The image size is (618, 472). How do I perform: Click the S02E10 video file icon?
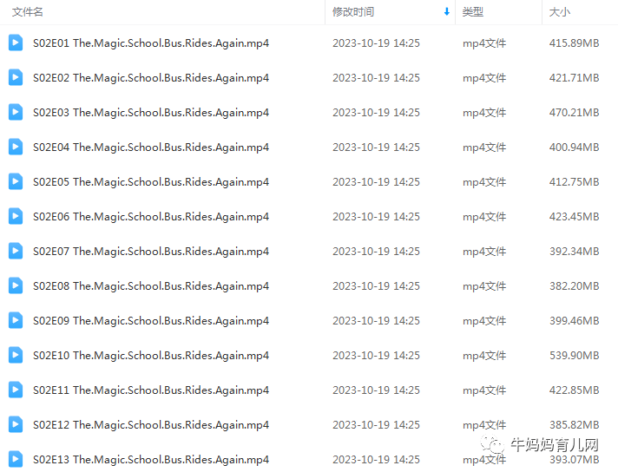[x=16, y=355]
